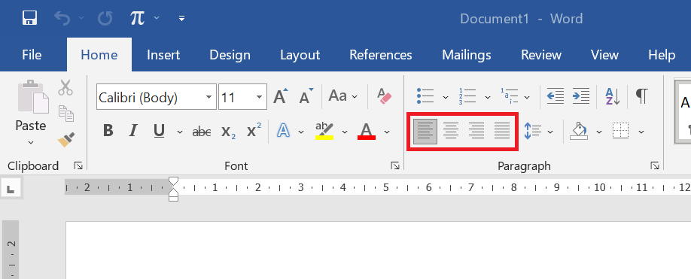Apply Text Effects with glowing A
The width and height of the screenshot is (691, 279).
tap(283, 131)
